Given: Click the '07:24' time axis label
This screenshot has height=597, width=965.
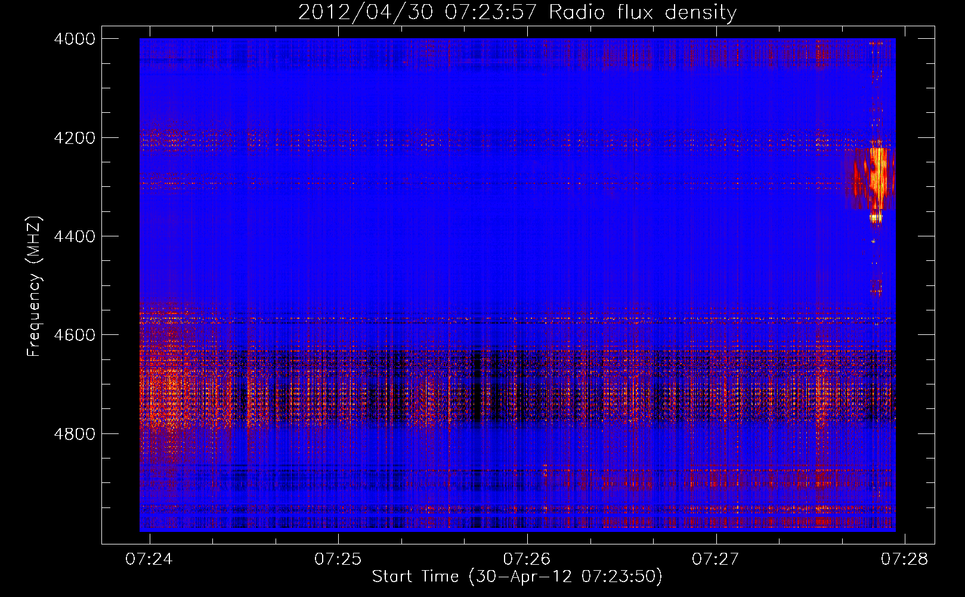Looking at the screenshot, I should pyautogui.click(x=149, y=559).
